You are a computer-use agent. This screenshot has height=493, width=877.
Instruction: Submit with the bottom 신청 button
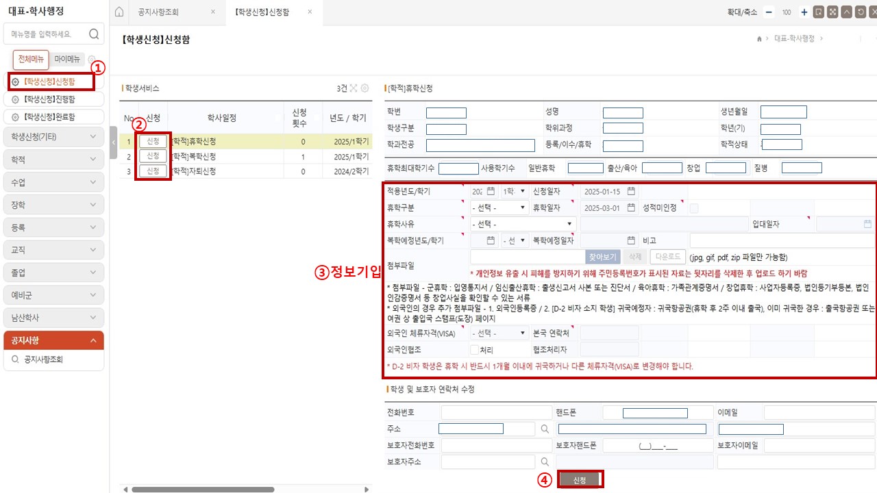(580, 480)
